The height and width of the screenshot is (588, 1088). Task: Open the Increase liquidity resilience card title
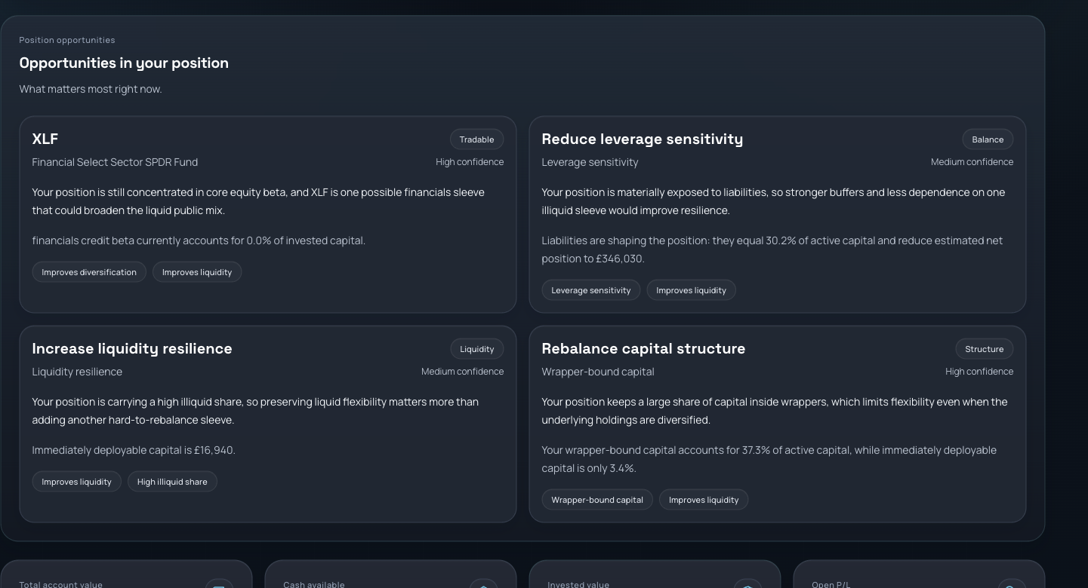(x=132, y=348)
